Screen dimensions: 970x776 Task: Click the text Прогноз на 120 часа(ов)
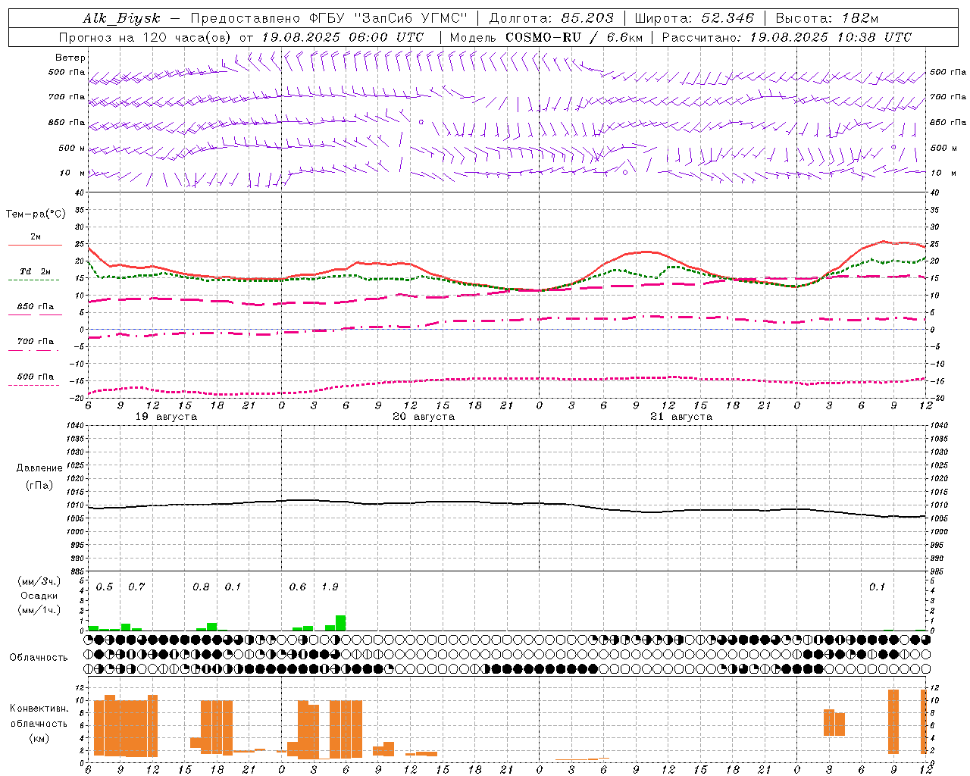[x=145, y=37]
